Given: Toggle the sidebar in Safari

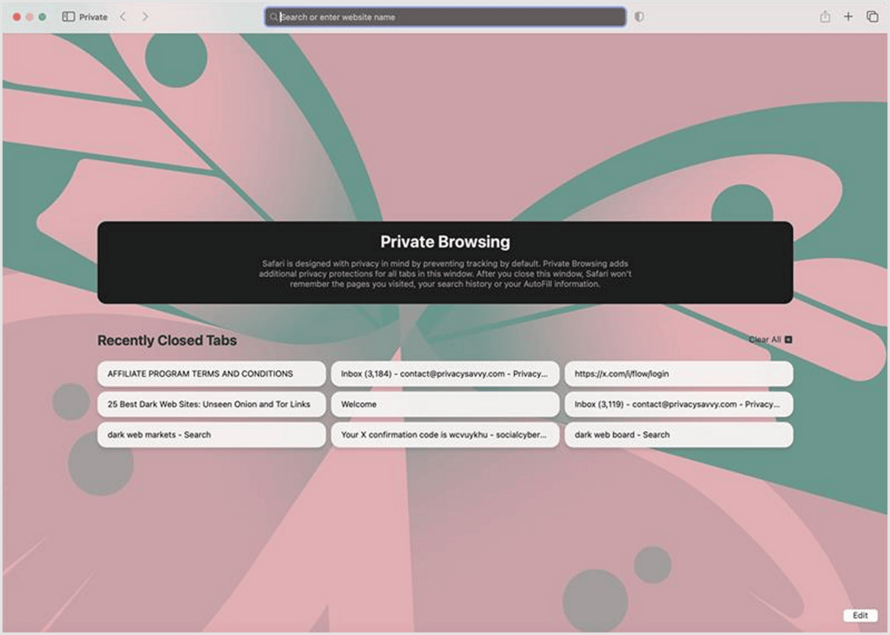Looking at the screenshot, I should [x=69, y=17].
